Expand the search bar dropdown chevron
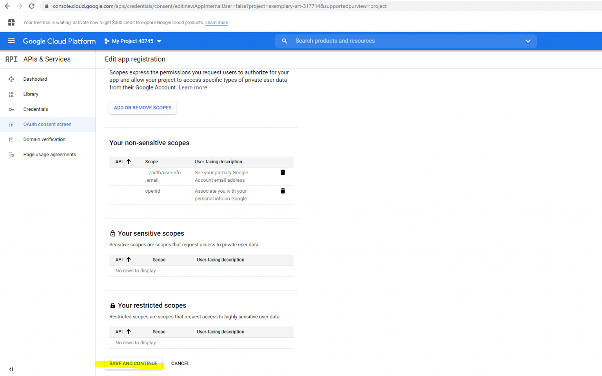The width and height of the screenshot is (602, 376). pos(528,41)
